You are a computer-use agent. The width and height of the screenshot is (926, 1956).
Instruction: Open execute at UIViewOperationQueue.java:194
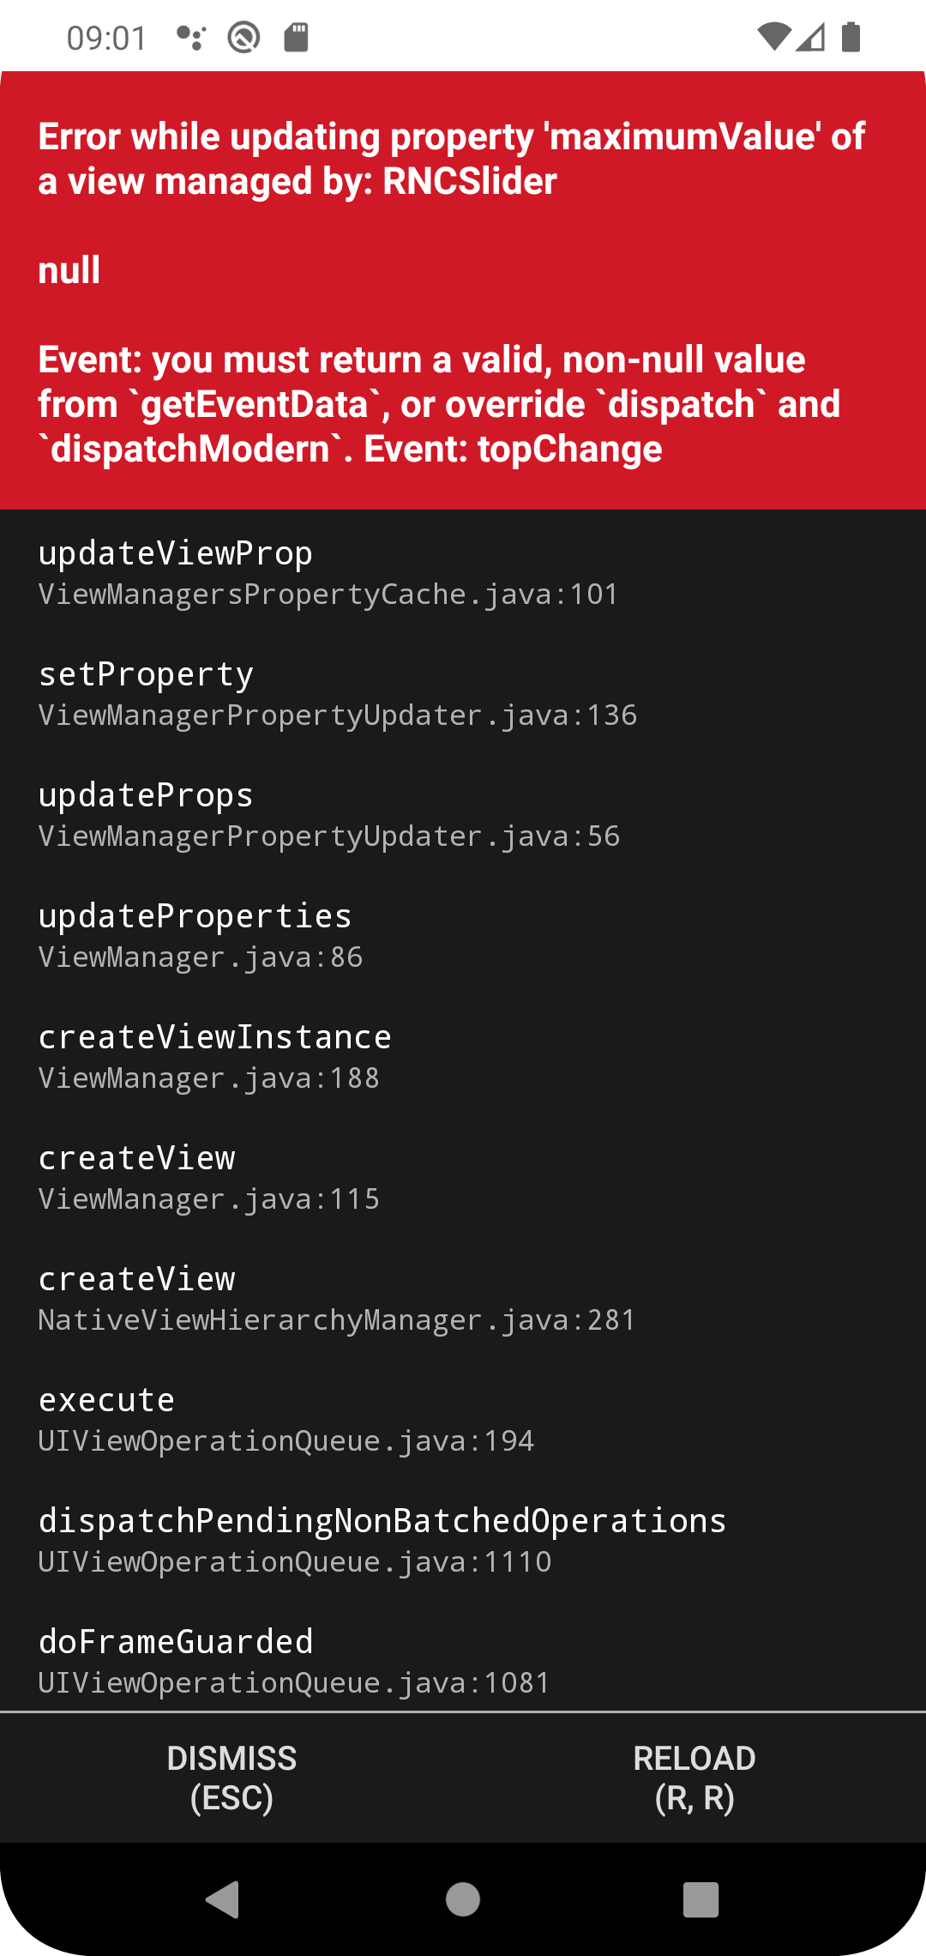pos(286,1420)
